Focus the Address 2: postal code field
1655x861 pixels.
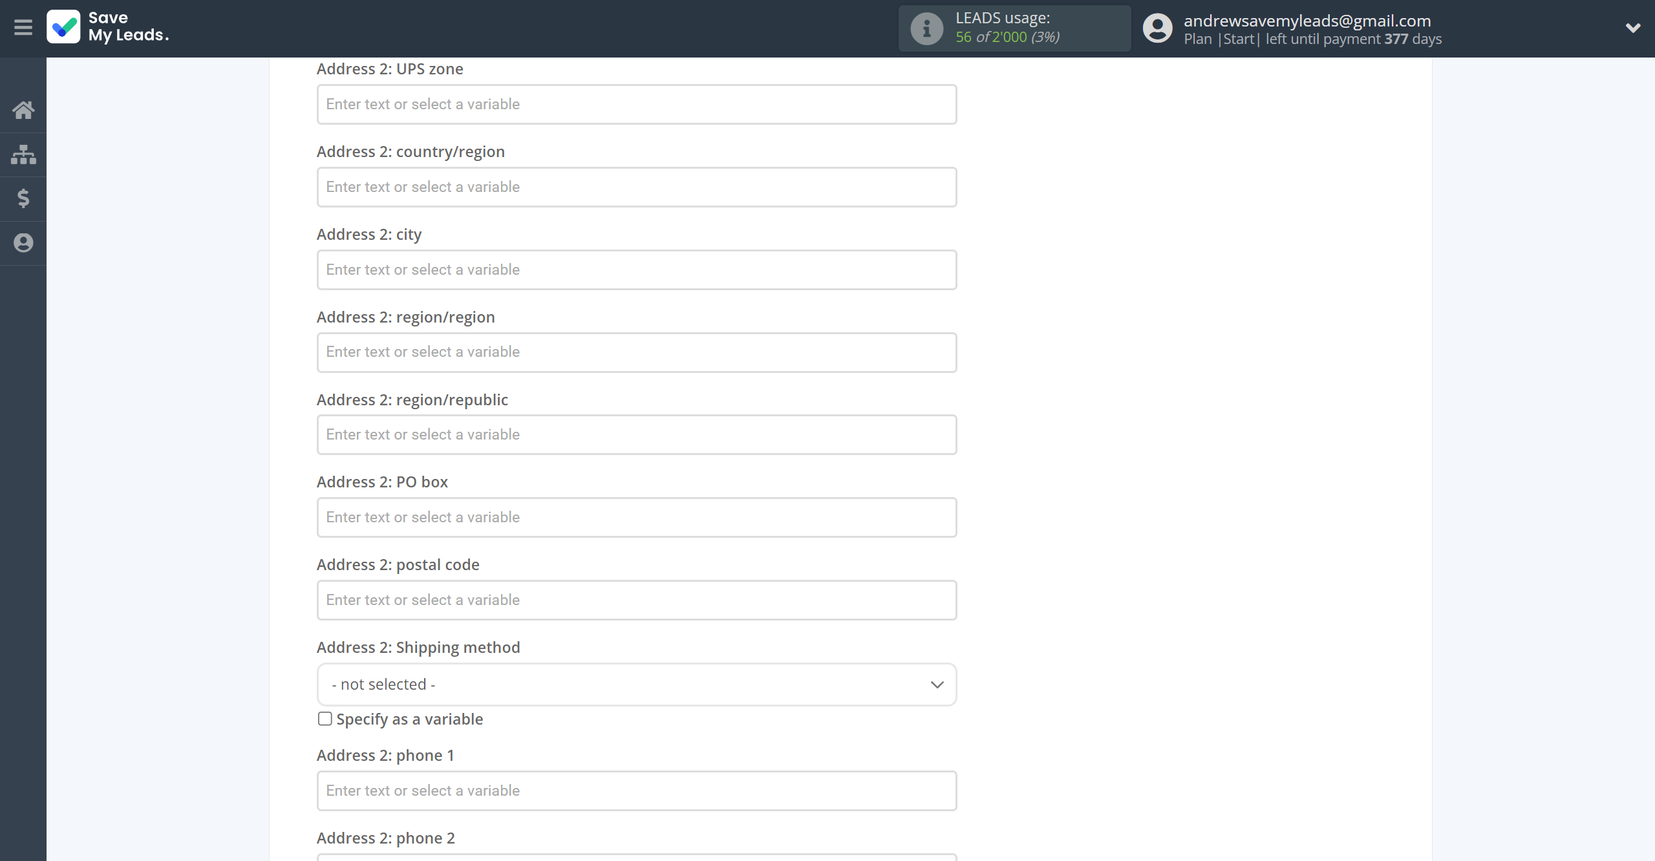click(x=637, y=600)
